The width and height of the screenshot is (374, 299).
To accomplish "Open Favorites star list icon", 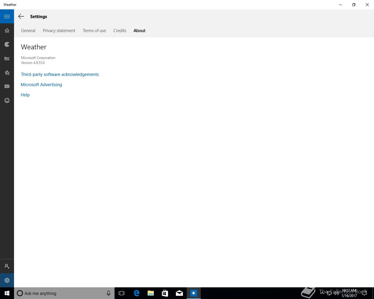I will point(7,72).
